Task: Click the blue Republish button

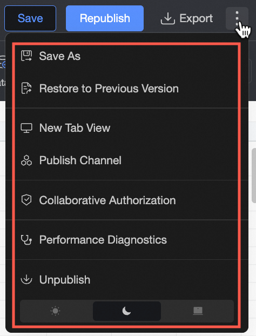Action: [x=105, y=18]
